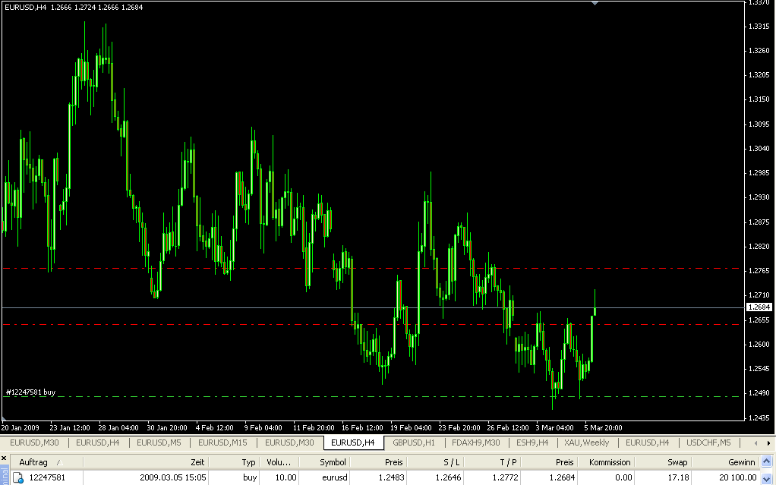The height and width of the screenshot is (485, 776).
Task: Click the Symbol column header
Action: click(325, 462)
